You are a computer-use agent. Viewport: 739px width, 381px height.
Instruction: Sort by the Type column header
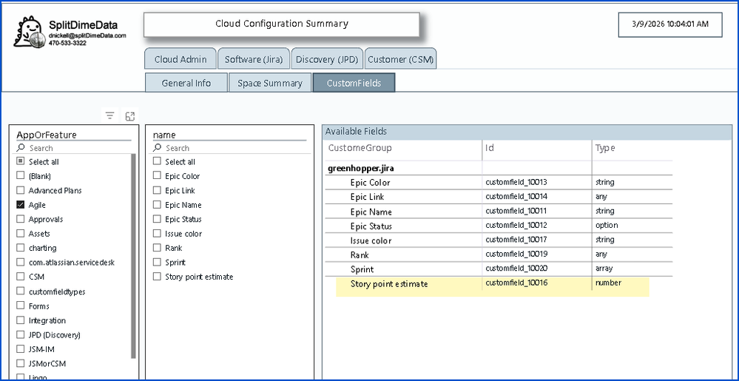[605, 149]
